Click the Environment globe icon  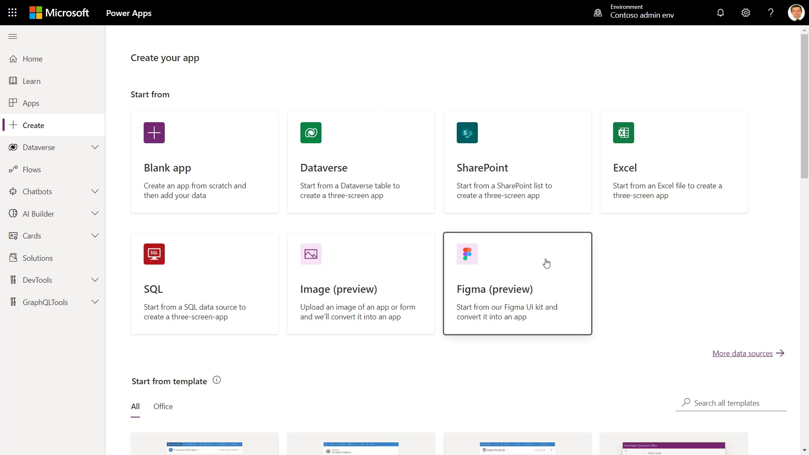(598, 13)
